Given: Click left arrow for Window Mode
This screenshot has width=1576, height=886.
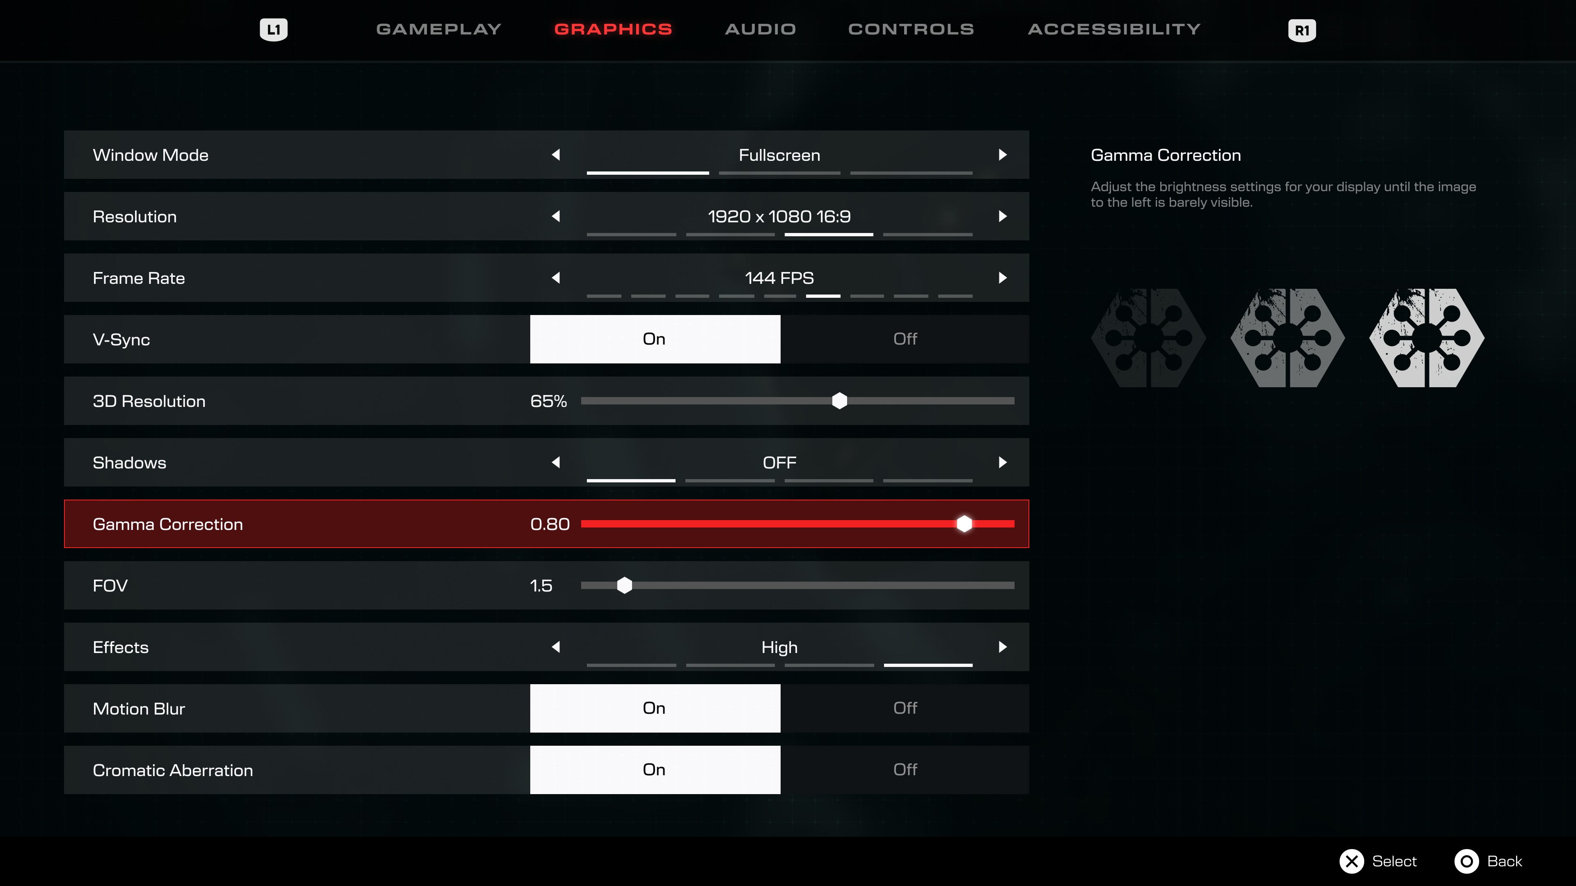Looking at the screenshot, I should [556, 155].
